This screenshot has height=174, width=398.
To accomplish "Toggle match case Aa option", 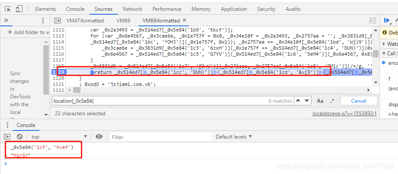I will [x=320, y=101].
